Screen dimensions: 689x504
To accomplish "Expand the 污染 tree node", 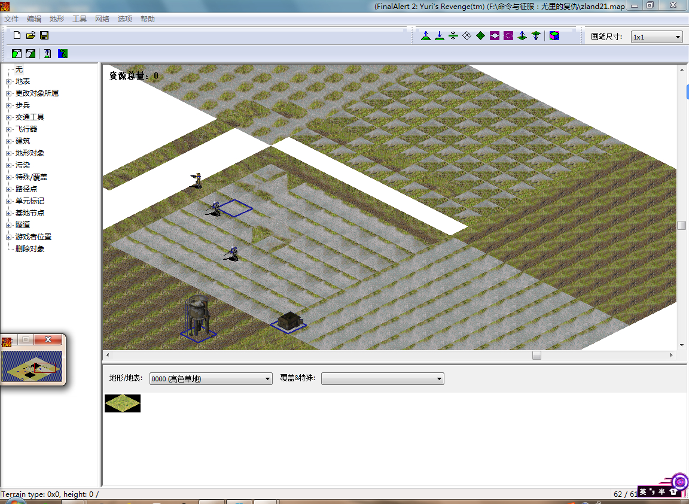I will tap(9, 165).
